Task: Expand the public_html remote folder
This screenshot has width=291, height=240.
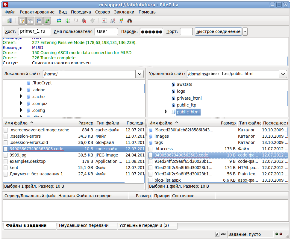Action: coord(166,112)
